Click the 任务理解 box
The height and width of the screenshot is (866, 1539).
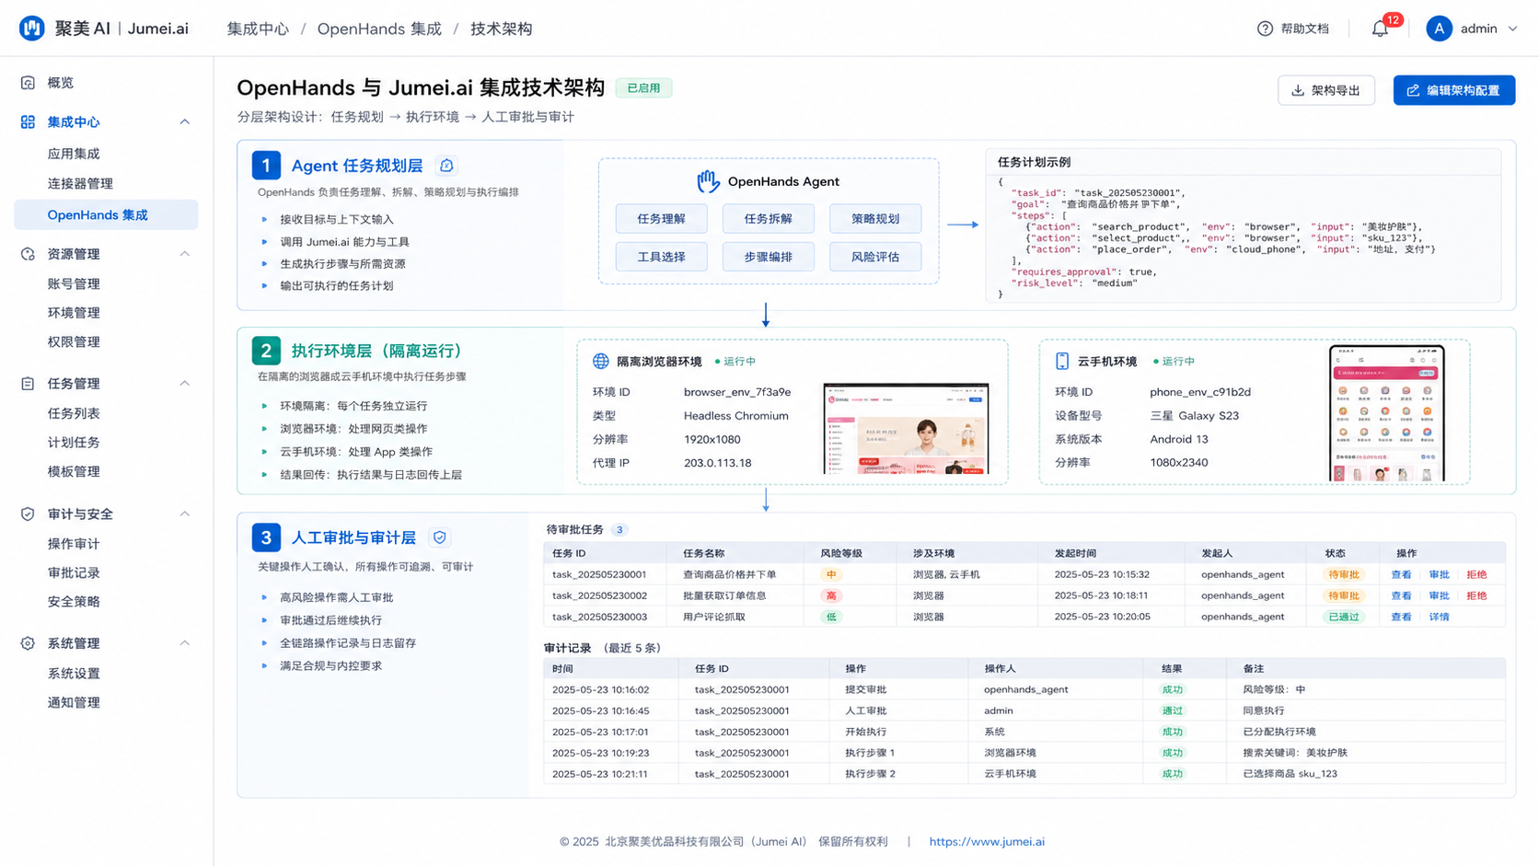click(661, 219)
